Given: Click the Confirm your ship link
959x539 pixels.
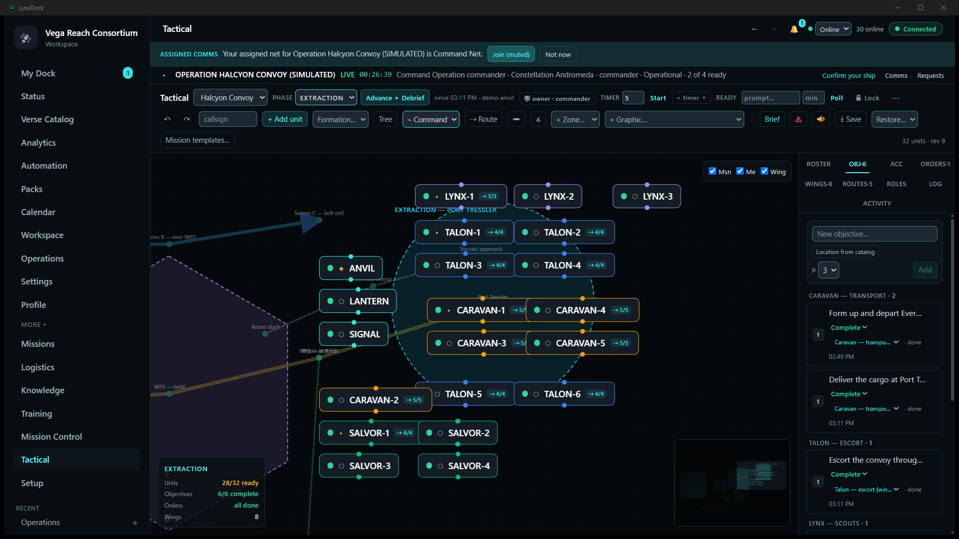Looking at the screenshot, I should 849,75.
